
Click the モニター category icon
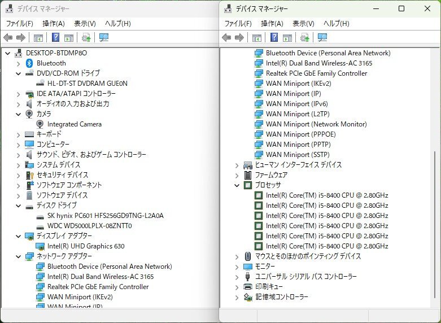coord(248,267)
